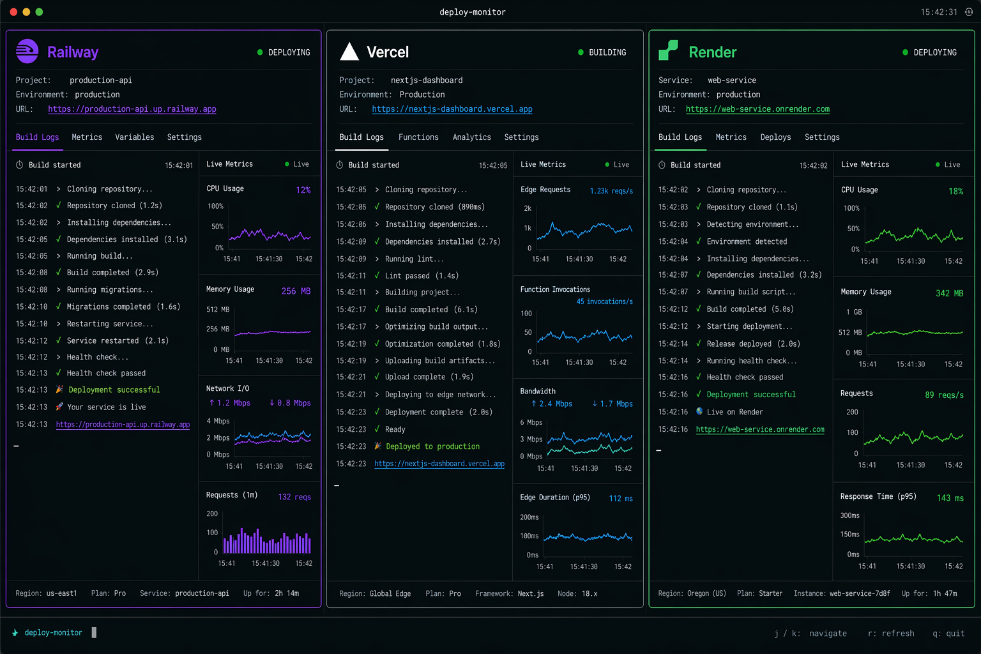Click the checkmark by Migrations completed
The image size is (981, 654).
[x=59, y=307]
